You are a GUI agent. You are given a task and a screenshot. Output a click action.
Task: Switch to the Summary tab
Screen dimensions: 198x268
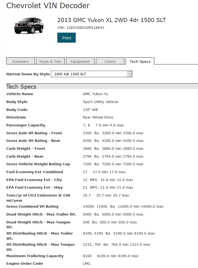tap(20, 61)
